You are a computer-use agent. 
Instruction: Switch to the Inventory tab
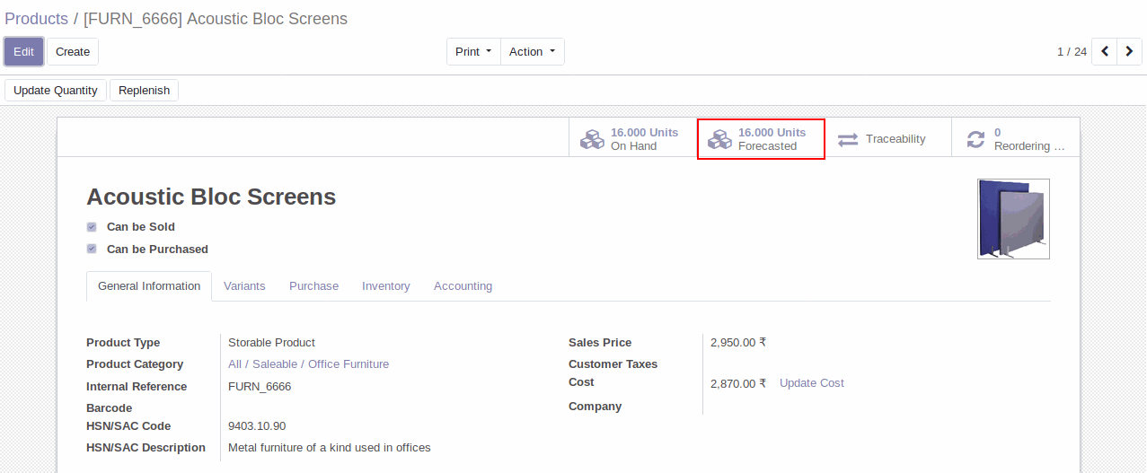[386, 285]
